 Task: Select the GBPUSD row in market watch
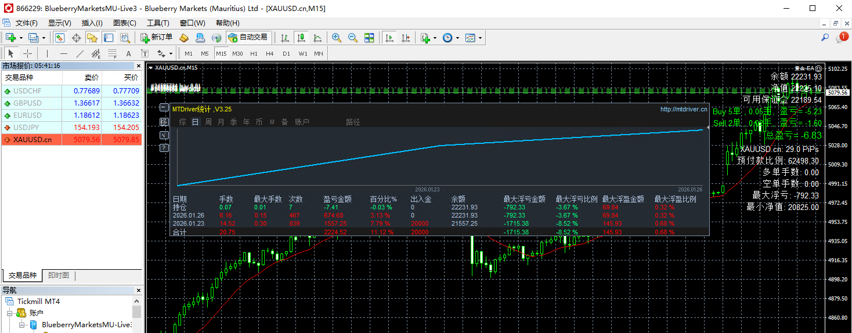coord(28,103)
